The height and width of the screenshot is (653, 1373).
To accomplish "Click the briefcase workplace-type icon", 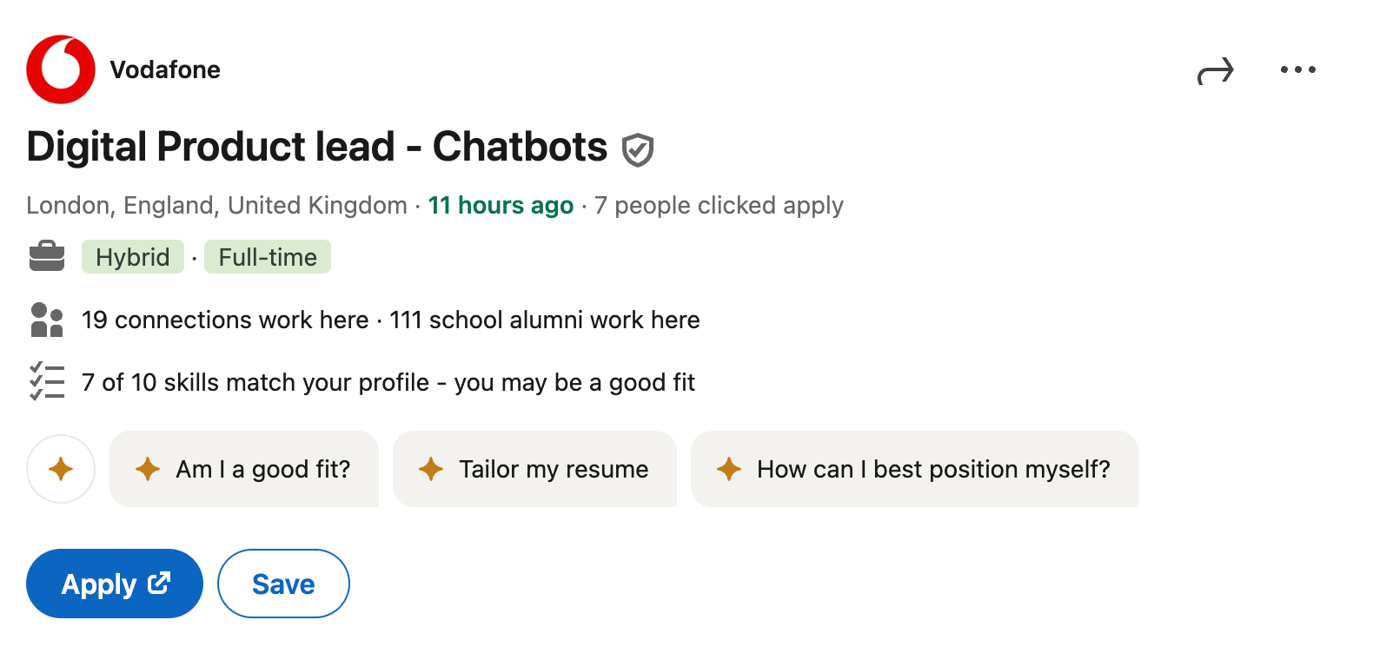I will coord(47,256).
